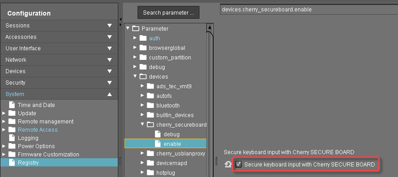
Task: Click the Time and Date page icon
Action: (x=12, y=105)
